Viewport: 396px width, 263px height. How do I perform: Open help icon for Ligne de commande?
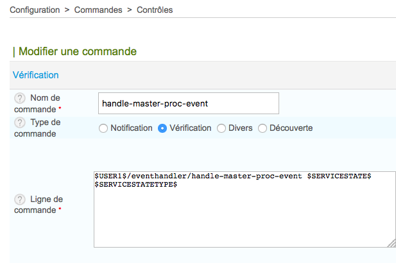[x=20, y=199]
